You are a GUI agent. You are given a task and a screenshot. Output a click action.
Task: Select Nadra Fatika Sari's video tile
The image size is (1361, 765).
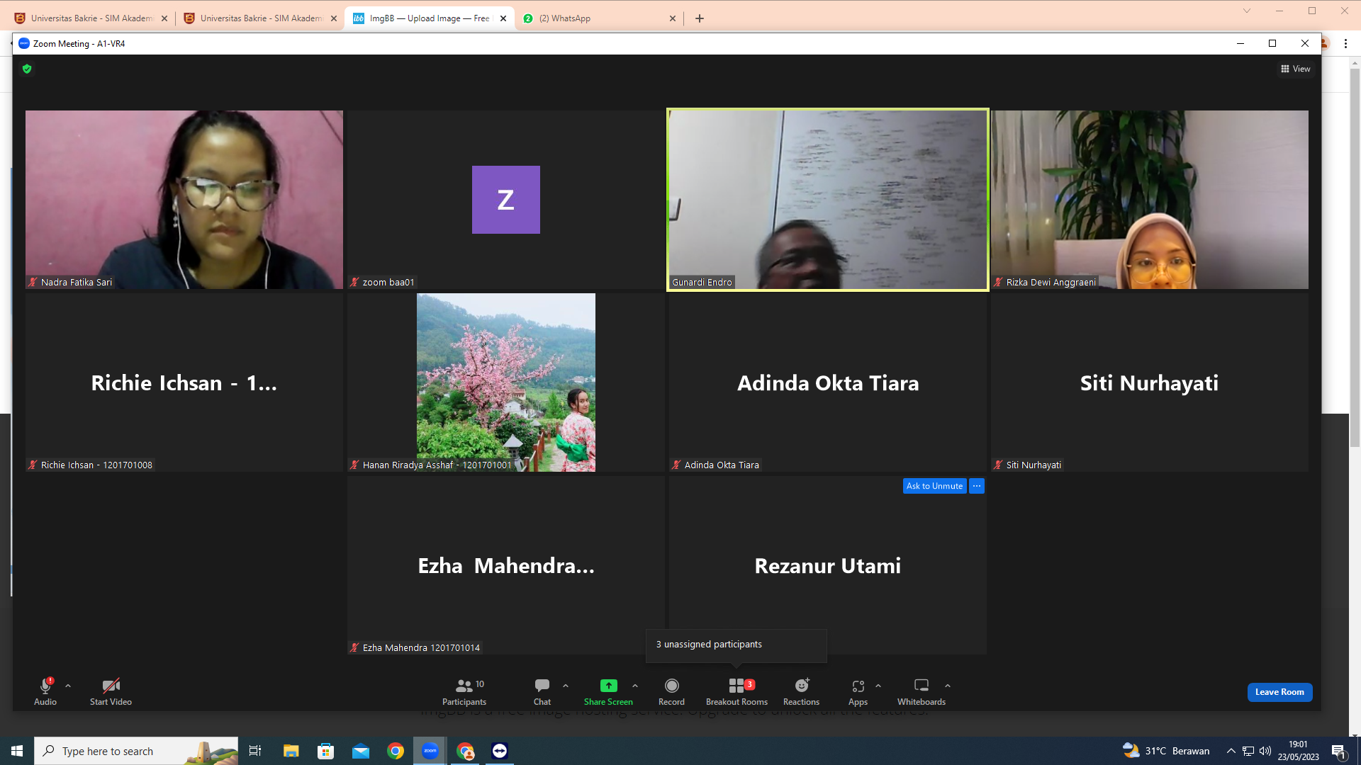(x=184, y=199)
